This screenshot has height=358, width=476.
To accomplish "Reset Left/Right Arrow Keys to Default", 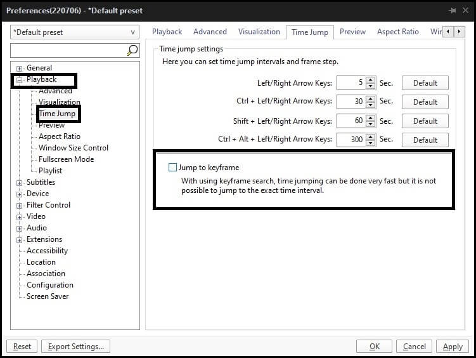I will coord(425,83).
